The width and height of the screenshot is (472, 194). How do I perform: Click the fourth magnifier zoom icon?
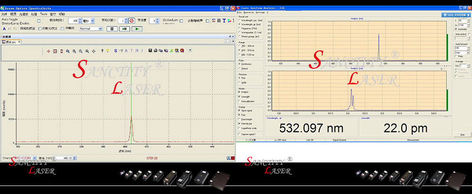tap(87, 51)
